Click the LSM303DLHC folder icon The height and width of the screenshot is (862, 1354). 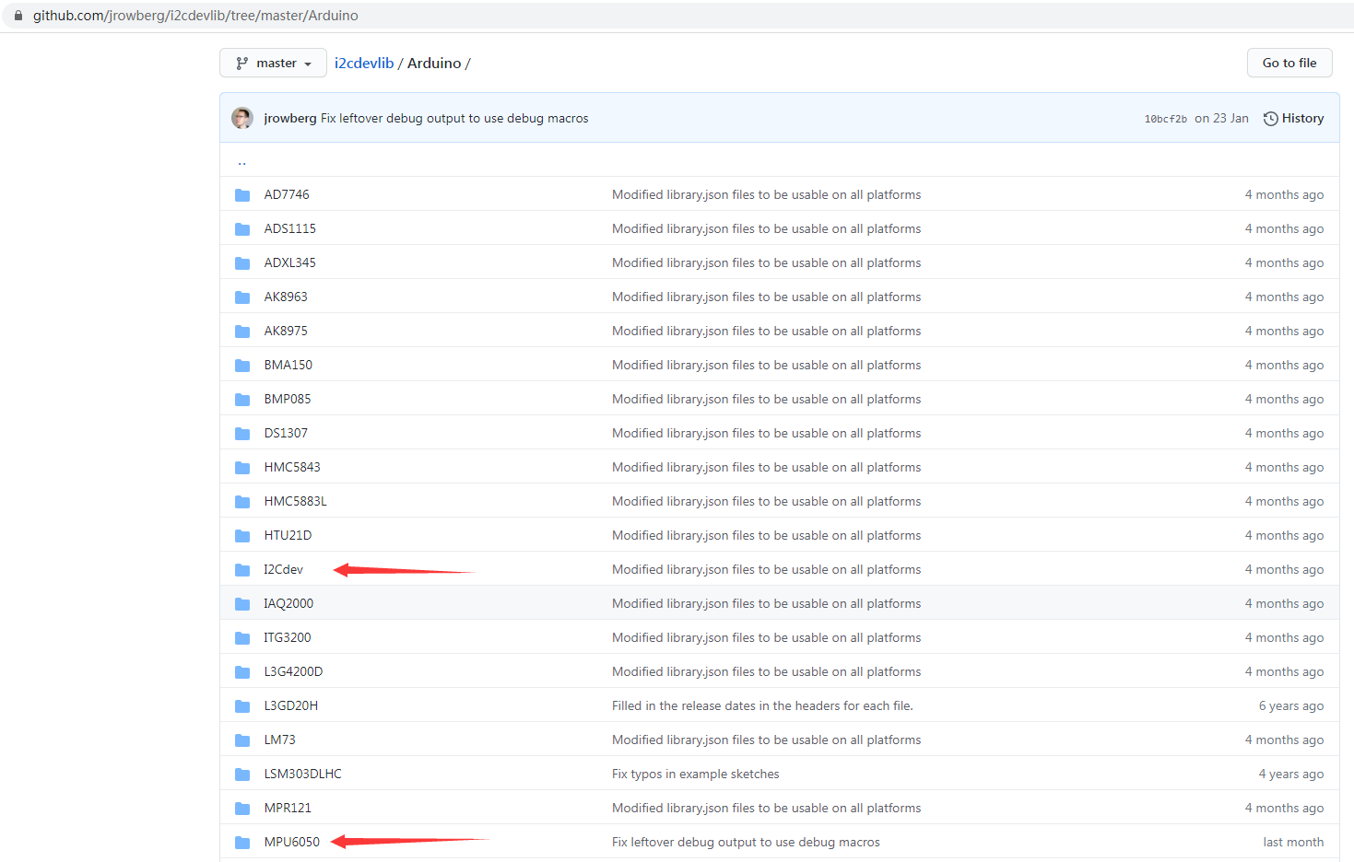(242, 774)
